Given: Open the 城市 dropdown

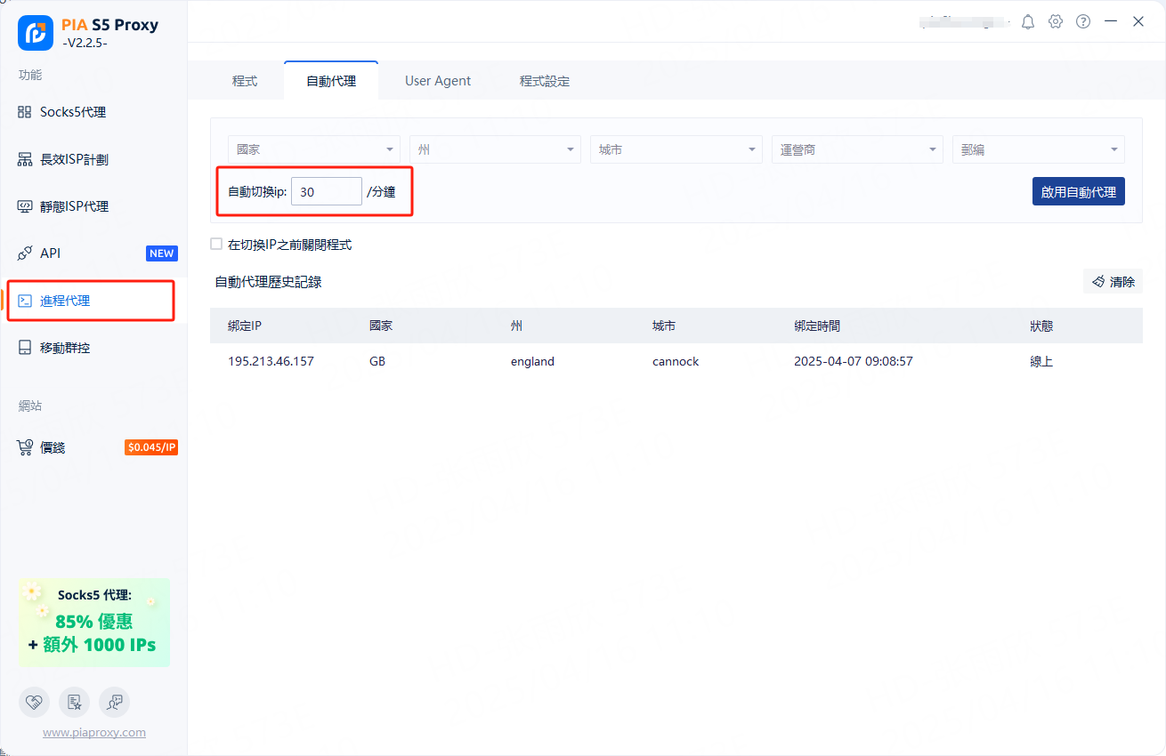Looking at the screenshot, I should 676,149.
